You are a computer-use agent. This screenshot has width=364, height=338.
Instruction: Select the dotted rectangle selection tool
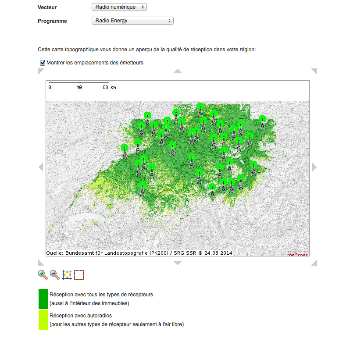(x=79, y=275)
